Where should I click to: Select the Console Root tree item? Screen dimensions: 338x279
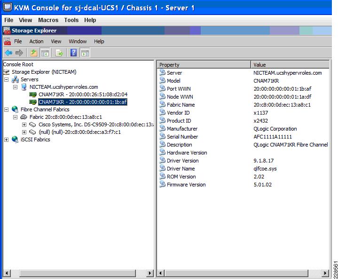coord(18,64)
